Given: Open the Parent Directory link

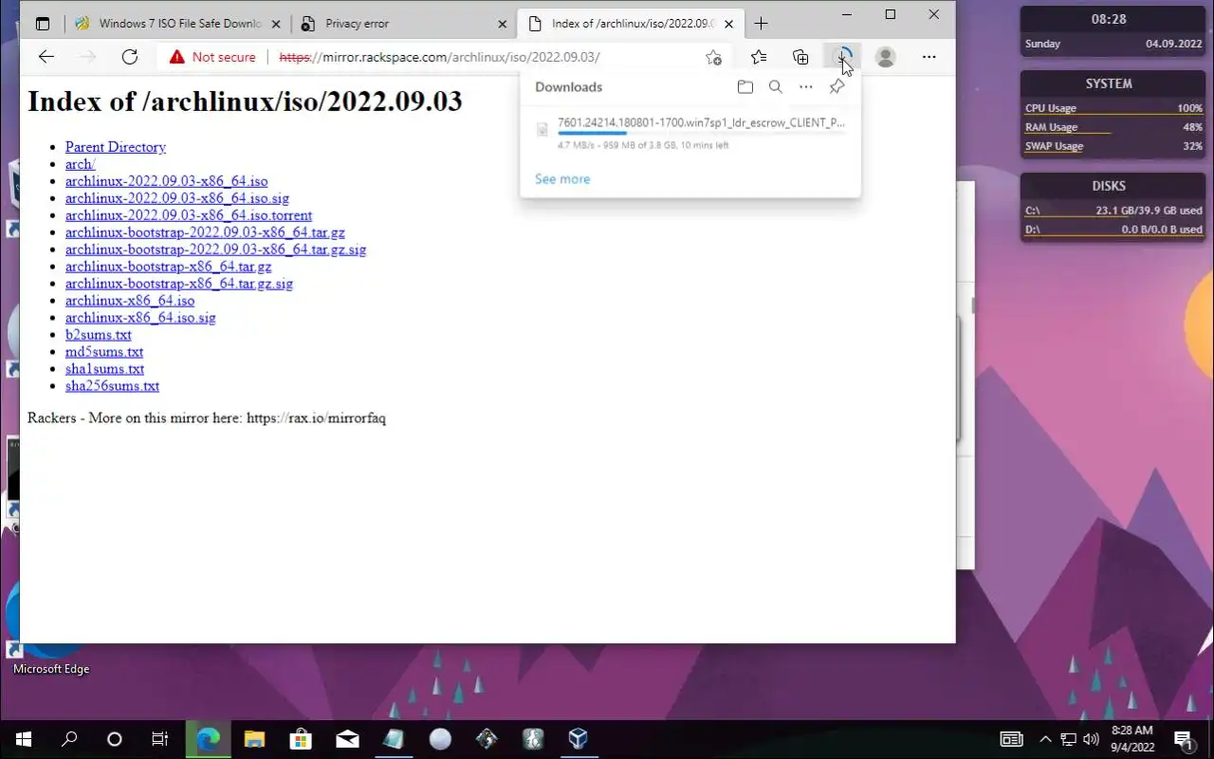Looking at the screenshot, I should (x=116, y=147).
